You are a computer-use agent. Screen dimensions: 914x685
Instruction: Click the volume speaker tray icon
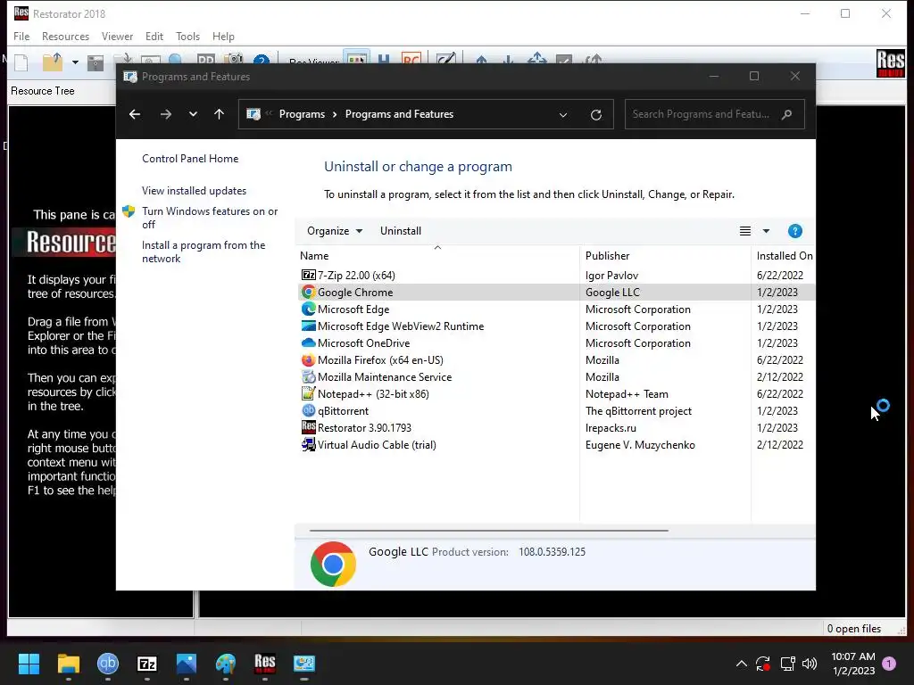(810, 664)
